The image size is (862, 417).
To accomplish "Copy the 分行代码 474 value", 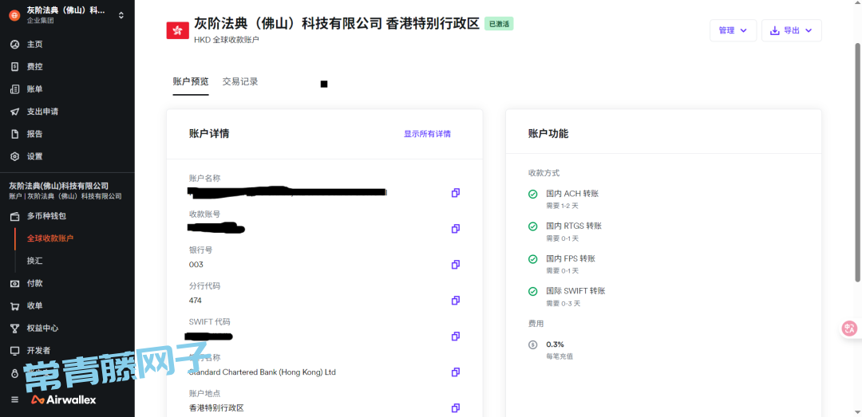I will coord(455,301).
